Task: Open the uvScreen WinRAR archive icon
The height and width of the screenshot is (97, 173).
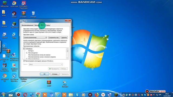Action: coord(24,14)
